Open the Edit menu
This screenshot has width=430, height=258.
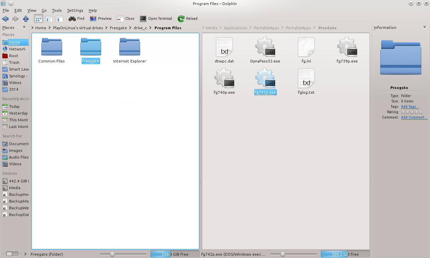click(18, 10)
